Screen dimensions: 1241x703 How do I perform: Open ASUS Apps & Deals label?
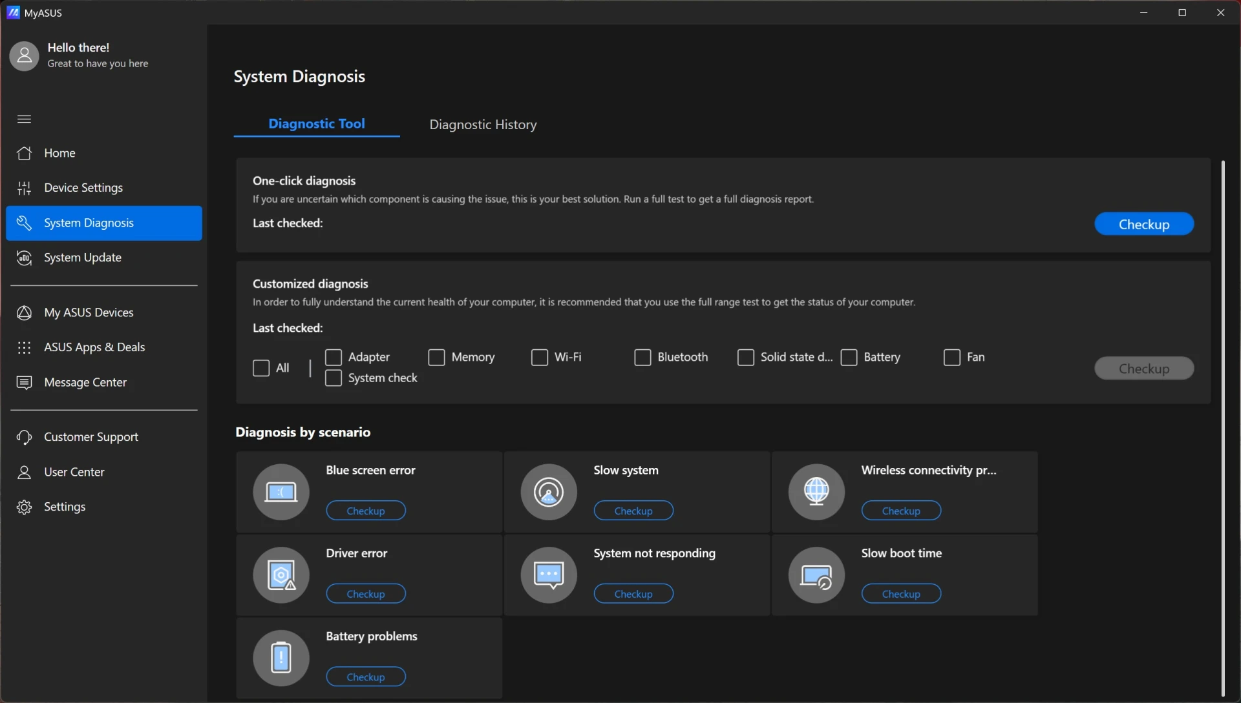pos(94,347)
